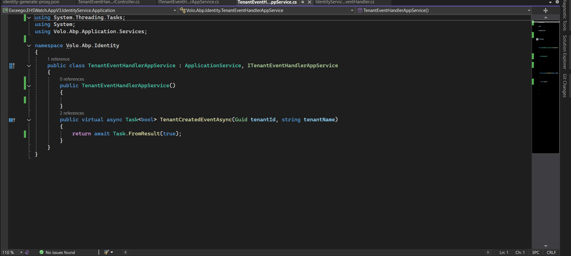This screenshot has height=256, width=571.
Task: Close the TenantEventHandlerAppService.cs tab
Action: [x=310, y=2]
